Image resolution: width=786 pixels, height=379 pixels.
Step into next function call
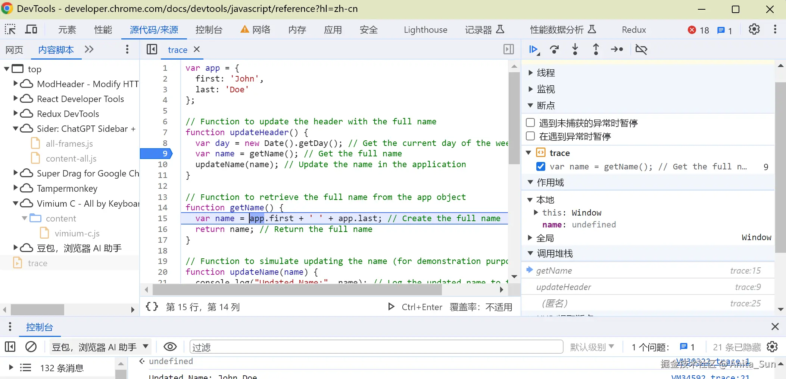coord(575,50)
